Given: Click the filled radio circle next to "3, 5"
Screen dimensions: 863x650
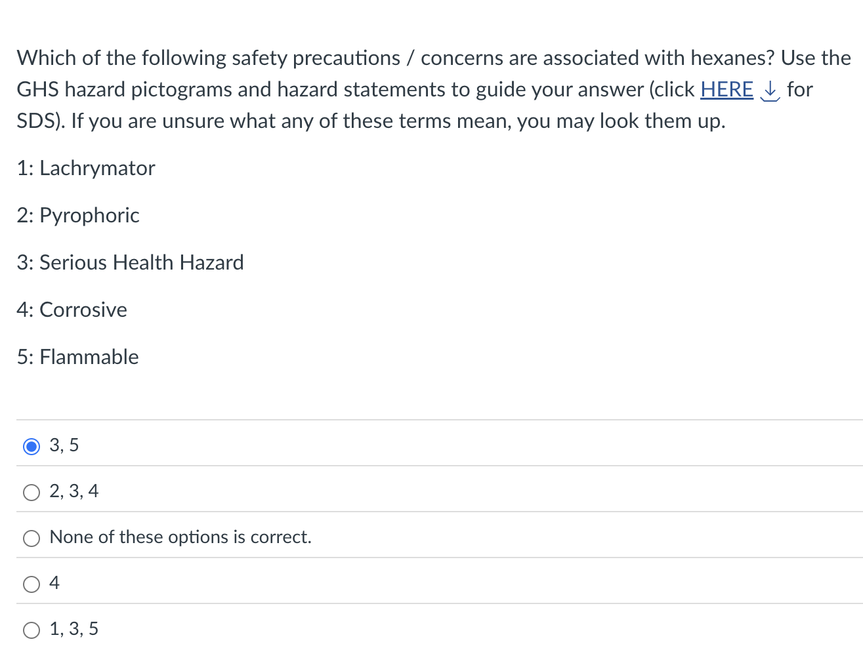Looking at the screenshot, I should [31, 446].
